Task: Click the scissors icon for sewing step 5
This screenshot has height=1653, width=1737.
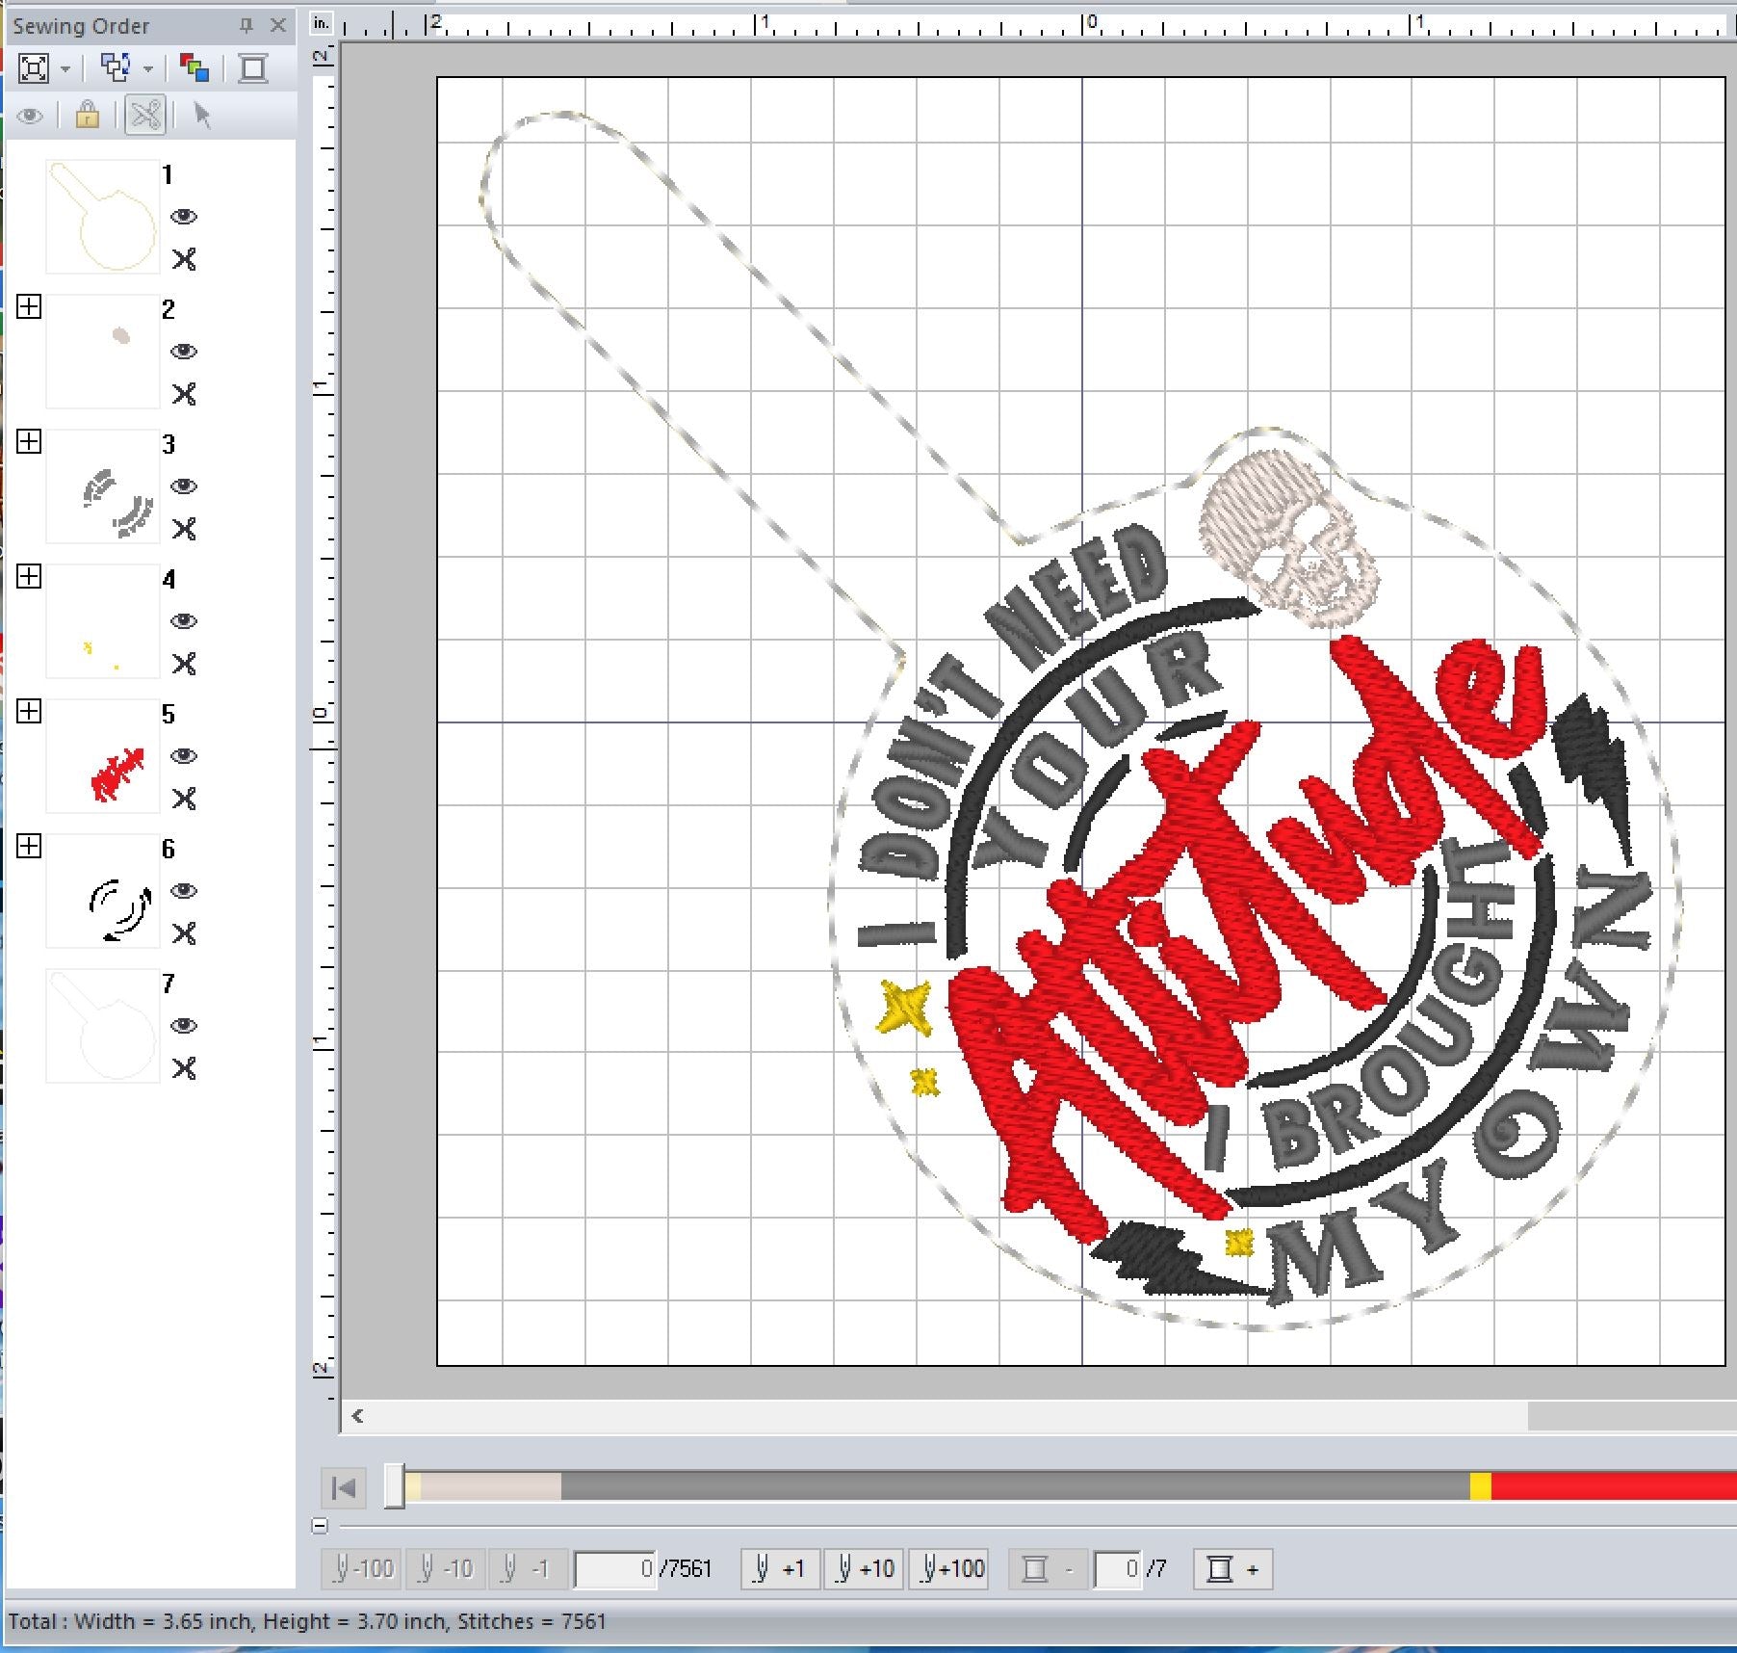Action: tap(184, 799)
